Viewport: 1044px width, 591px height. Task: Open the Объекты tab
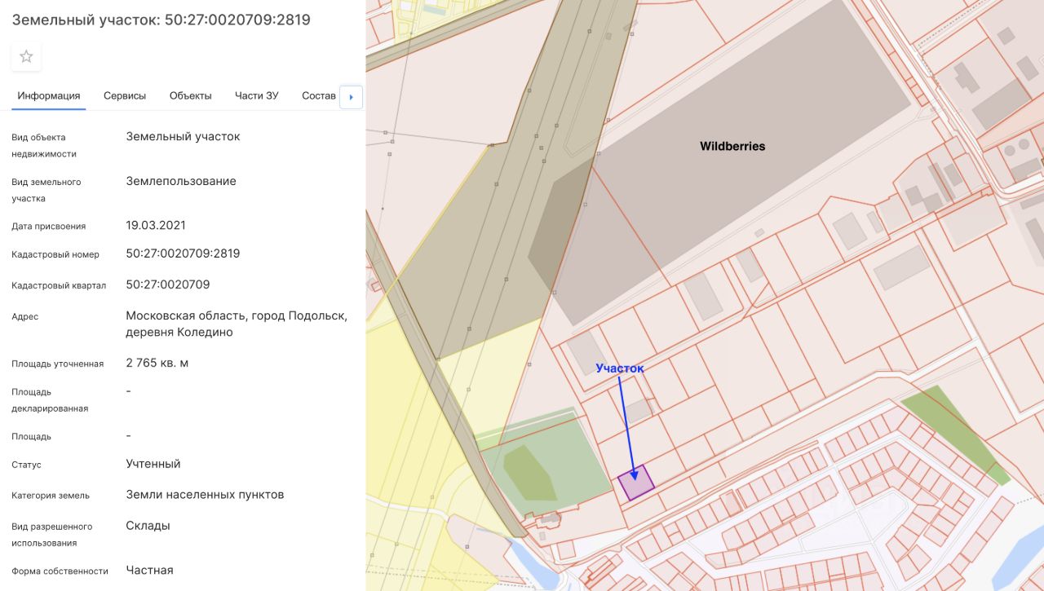point(191,95)
